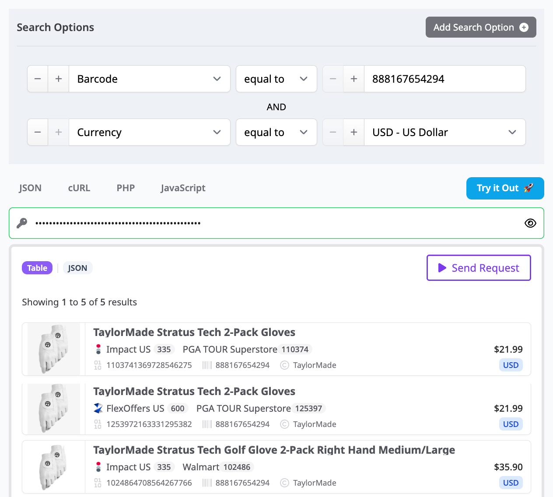Click the USD badge under first $21.99
Viewport: 553px width, 497px height.
511,365
